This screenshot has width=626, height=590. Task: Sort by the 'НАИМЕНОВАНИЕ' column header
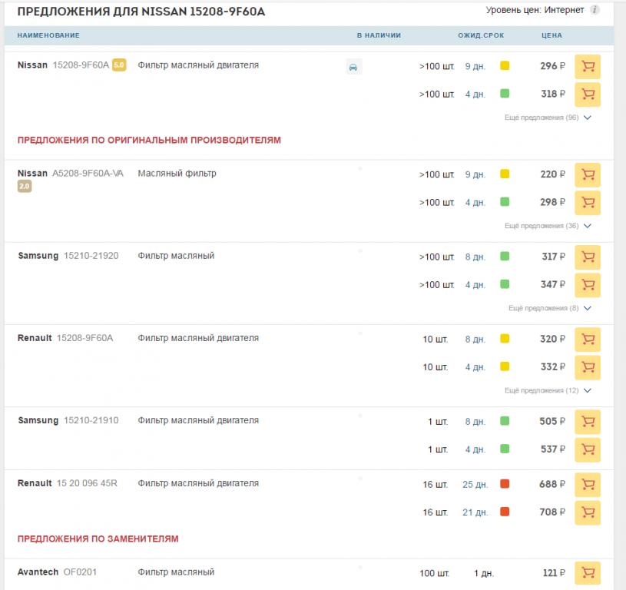pyautogui.click(x=48, y=35)
